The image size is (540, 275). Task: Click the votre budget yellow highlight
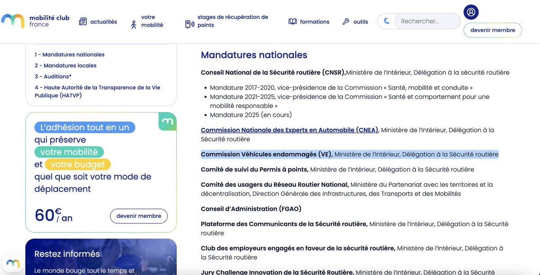[78, 165]
